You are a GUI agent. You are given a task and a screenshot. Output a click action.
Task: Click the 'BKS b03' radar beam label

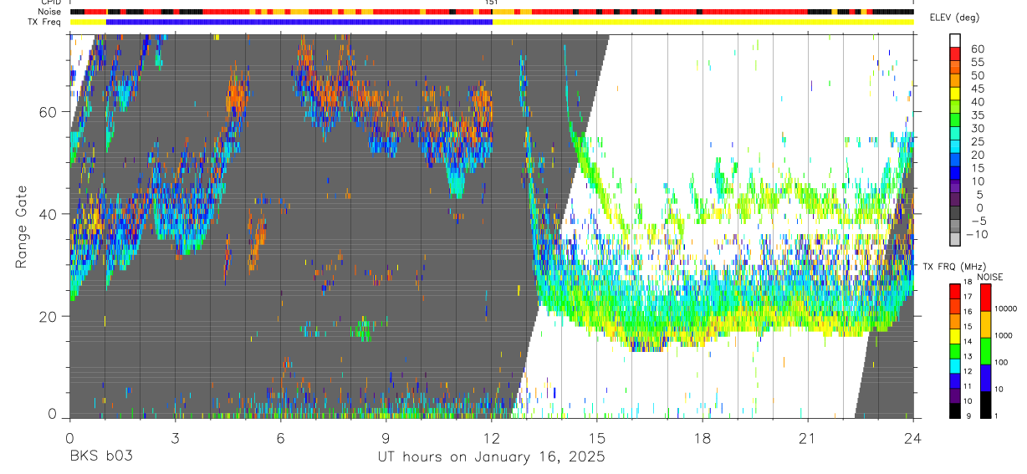point(100,457)
